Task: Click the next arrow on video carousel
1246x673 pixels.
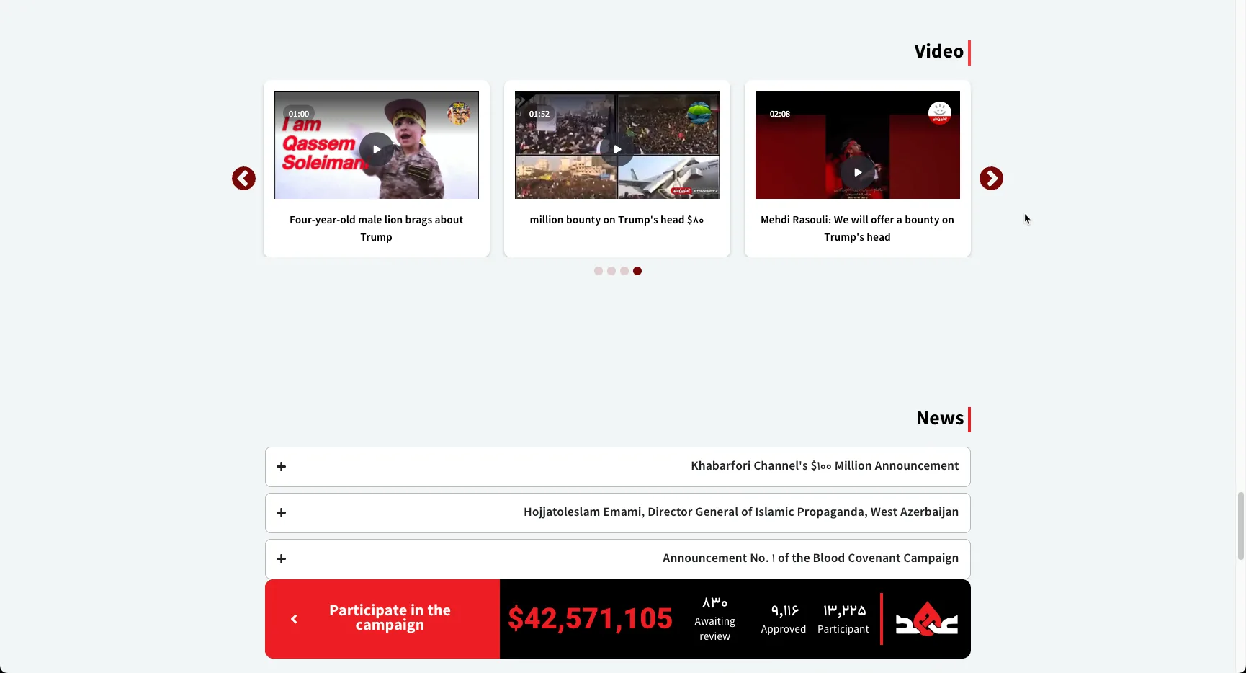Action: pyautogui.click(x=991, y=179)
